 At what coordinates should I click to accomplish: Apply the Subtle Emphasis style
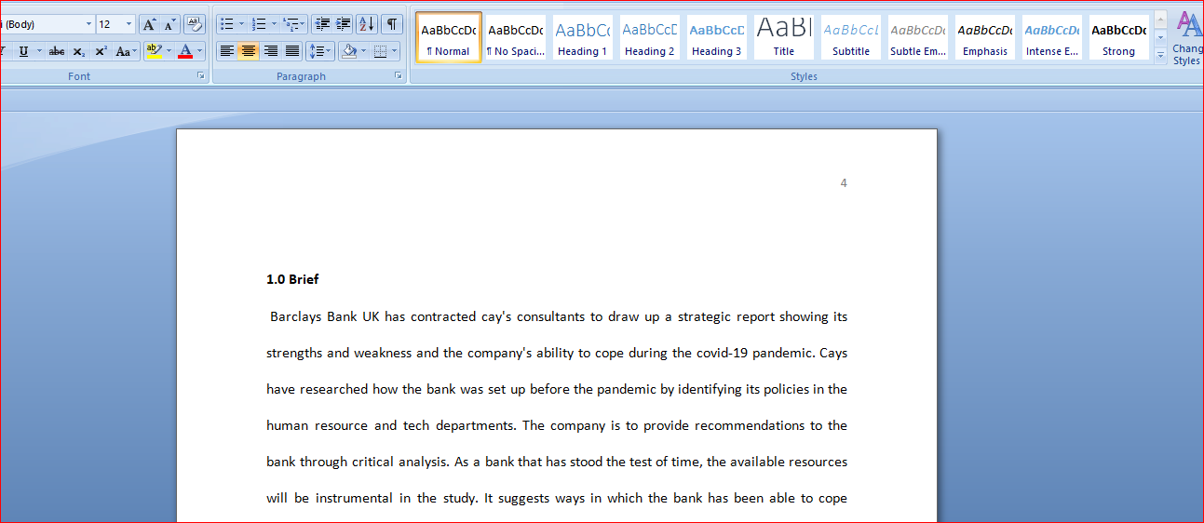(918, 37)
